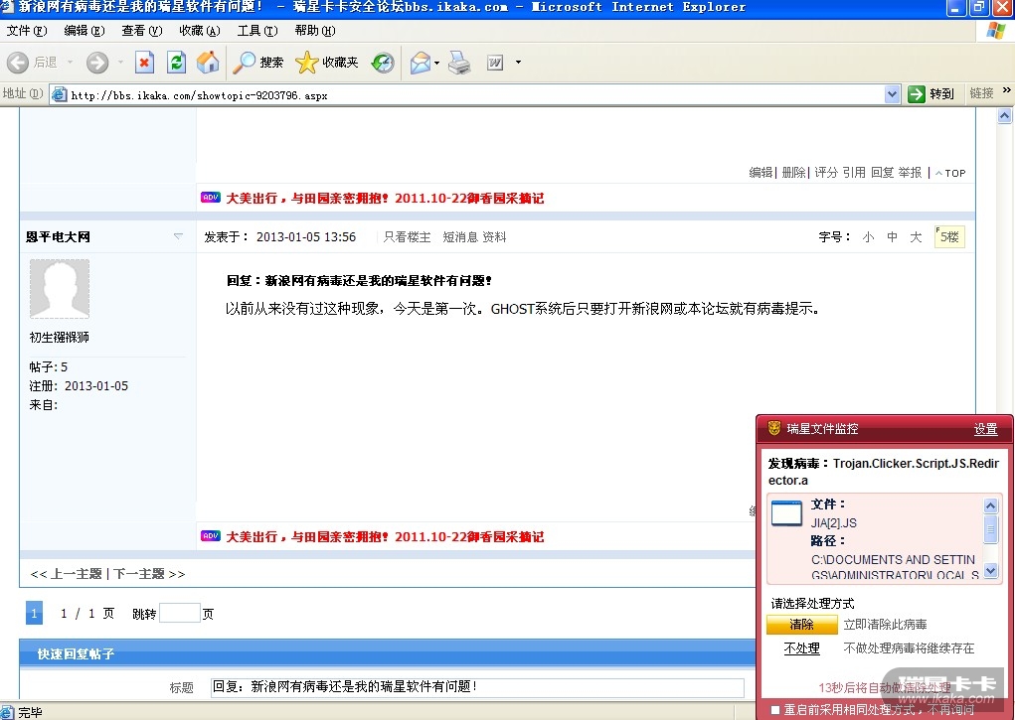
Task: Open the 查看(V) menu
Action: coord(142,31)
